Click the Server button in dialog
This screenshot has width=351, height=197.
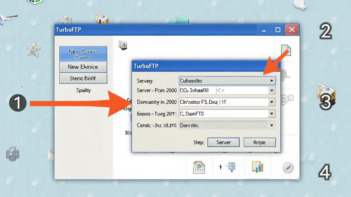pyautogui.click(x=223, y=142)
